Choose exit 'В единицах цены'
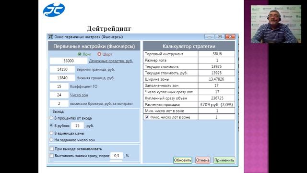This screenshot has width=307, height=173. pos(51,133)
